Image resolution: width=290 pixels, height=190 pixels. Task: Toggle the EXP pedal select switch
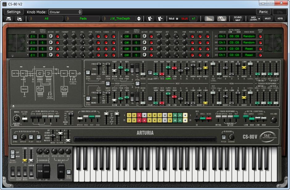[x=12, y=152]
